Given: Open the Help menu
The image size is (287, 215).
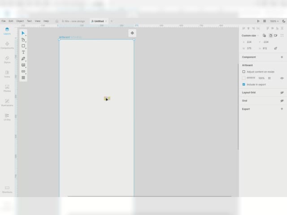Looking at the screenshot, I should [46, 21].
